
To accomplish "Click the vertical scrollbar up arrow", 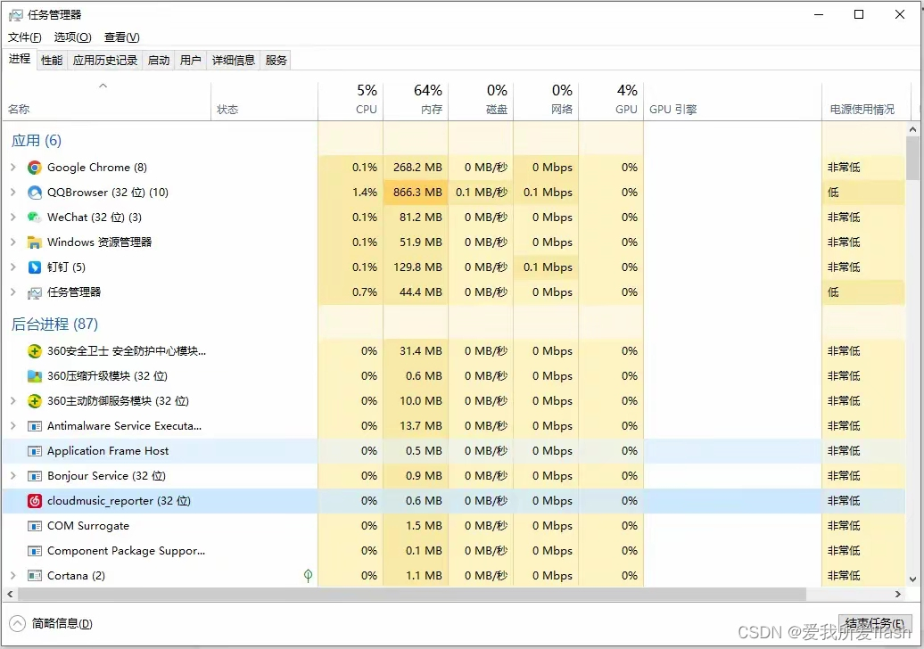I will click(912, 129).
